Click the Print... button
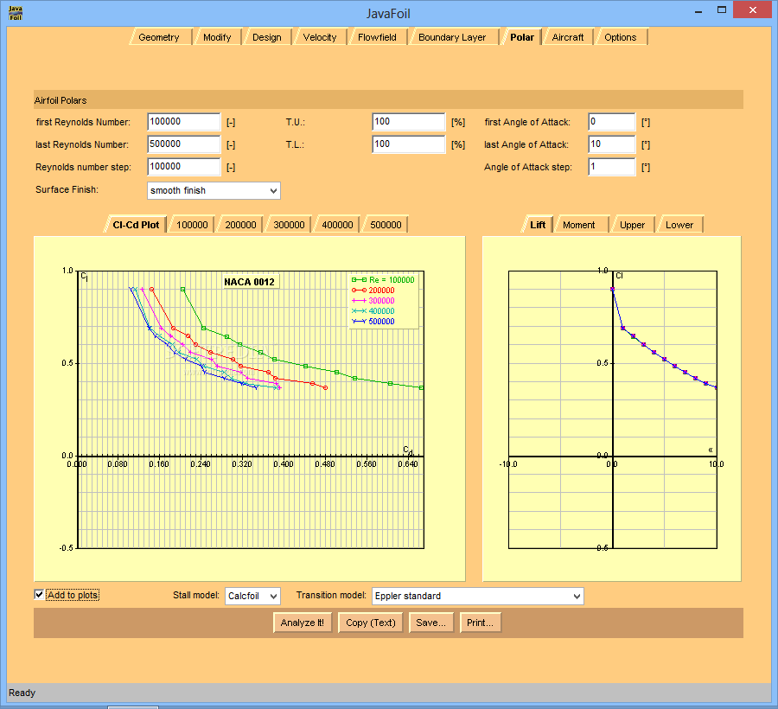The image size is (778, 709). coord(481,623)
